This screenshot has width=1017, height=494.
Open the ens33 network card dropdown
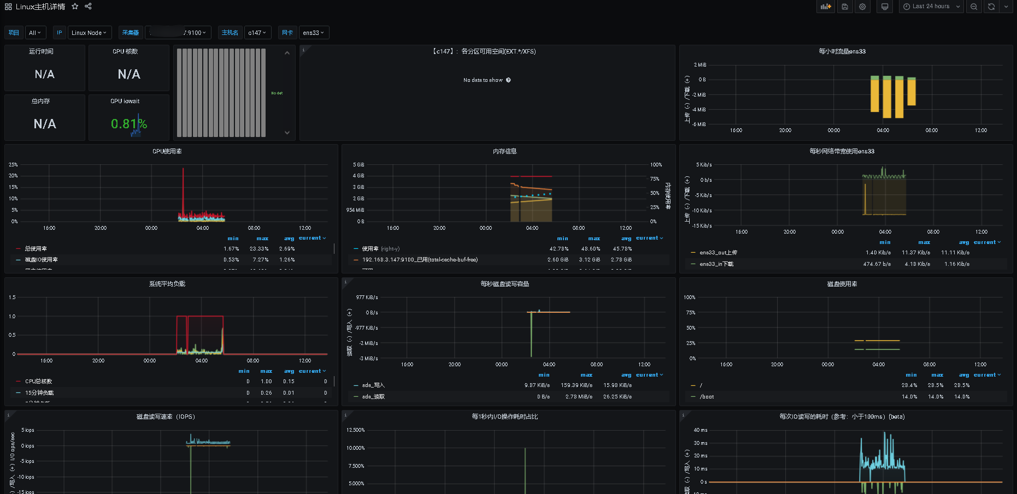coord(313,33)
